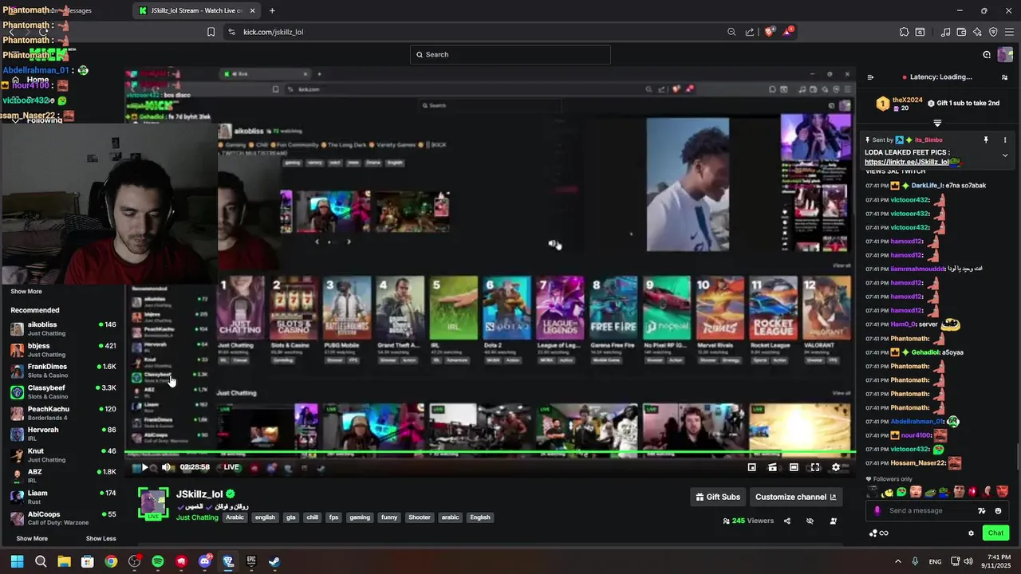The width and height of the screenshot is (1021, 574).
Task: Open Brave Leo AI sparkle icon
Action: pyautogui.click(x=977, y=32)
